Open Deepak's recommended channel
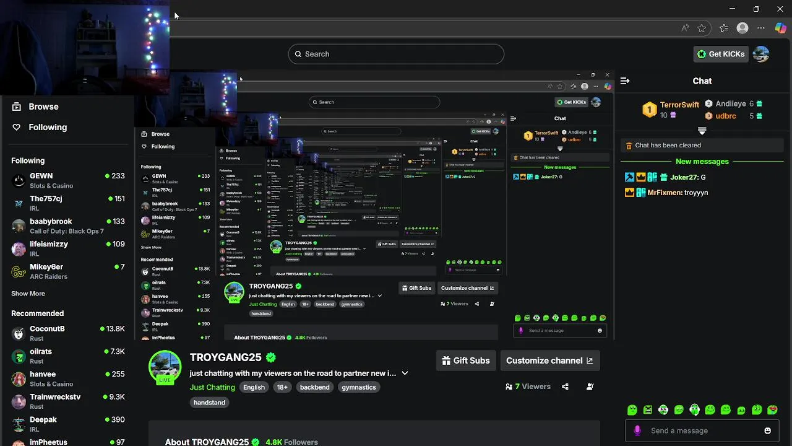This screenshot has width=792, height=446. [x=68, y=424]
